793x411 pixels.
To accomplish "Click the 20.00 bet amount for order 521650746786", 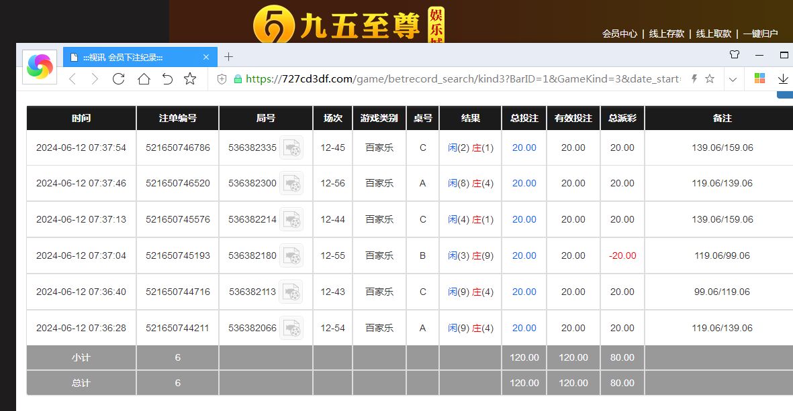I will (x=524, y=148).
